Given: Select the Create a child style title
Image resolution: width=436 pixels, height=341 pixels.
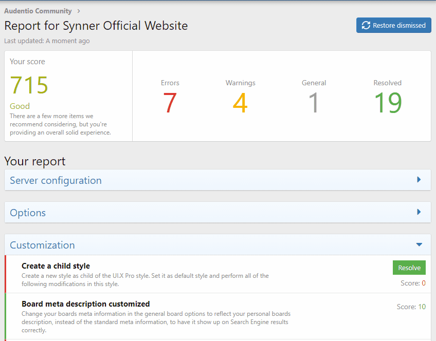Looking at the screenshot, I should 56,266.
